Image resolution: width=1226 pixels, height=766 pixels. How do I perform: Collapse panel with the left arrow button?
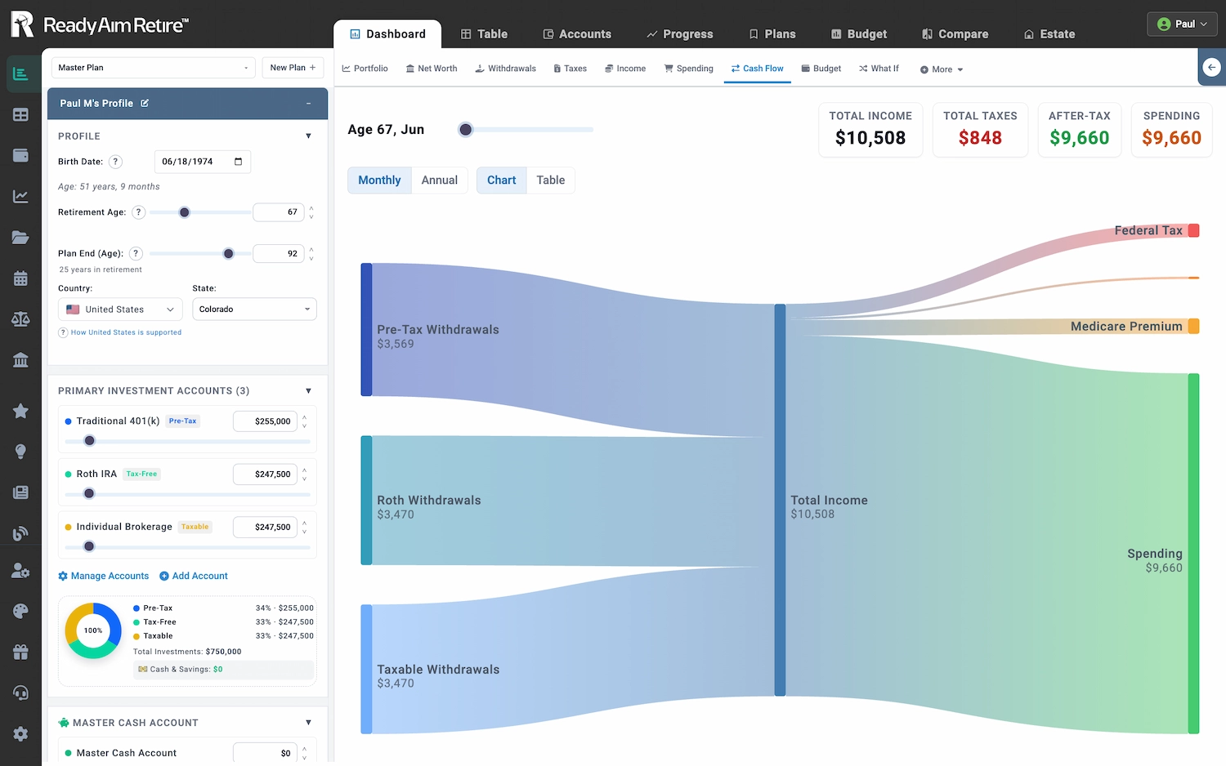[x=1211, y=68]
